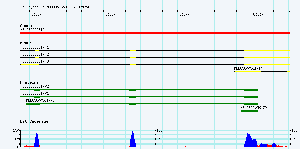Click the 6505k ruler label
This screenshot has width=300, height=149.
(x=258, y=14)
